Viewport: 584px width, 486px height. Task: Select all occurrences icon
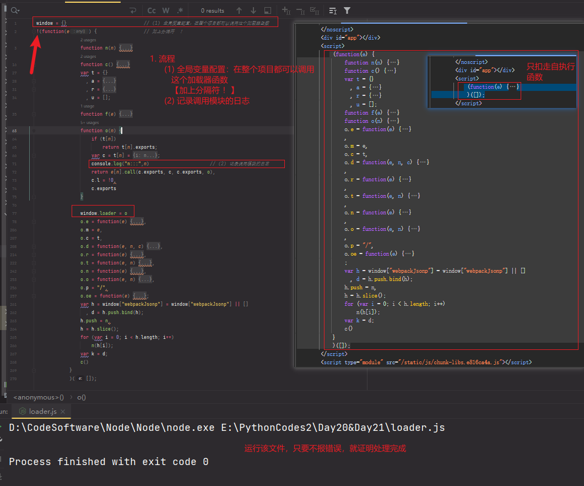coord(315,11)
